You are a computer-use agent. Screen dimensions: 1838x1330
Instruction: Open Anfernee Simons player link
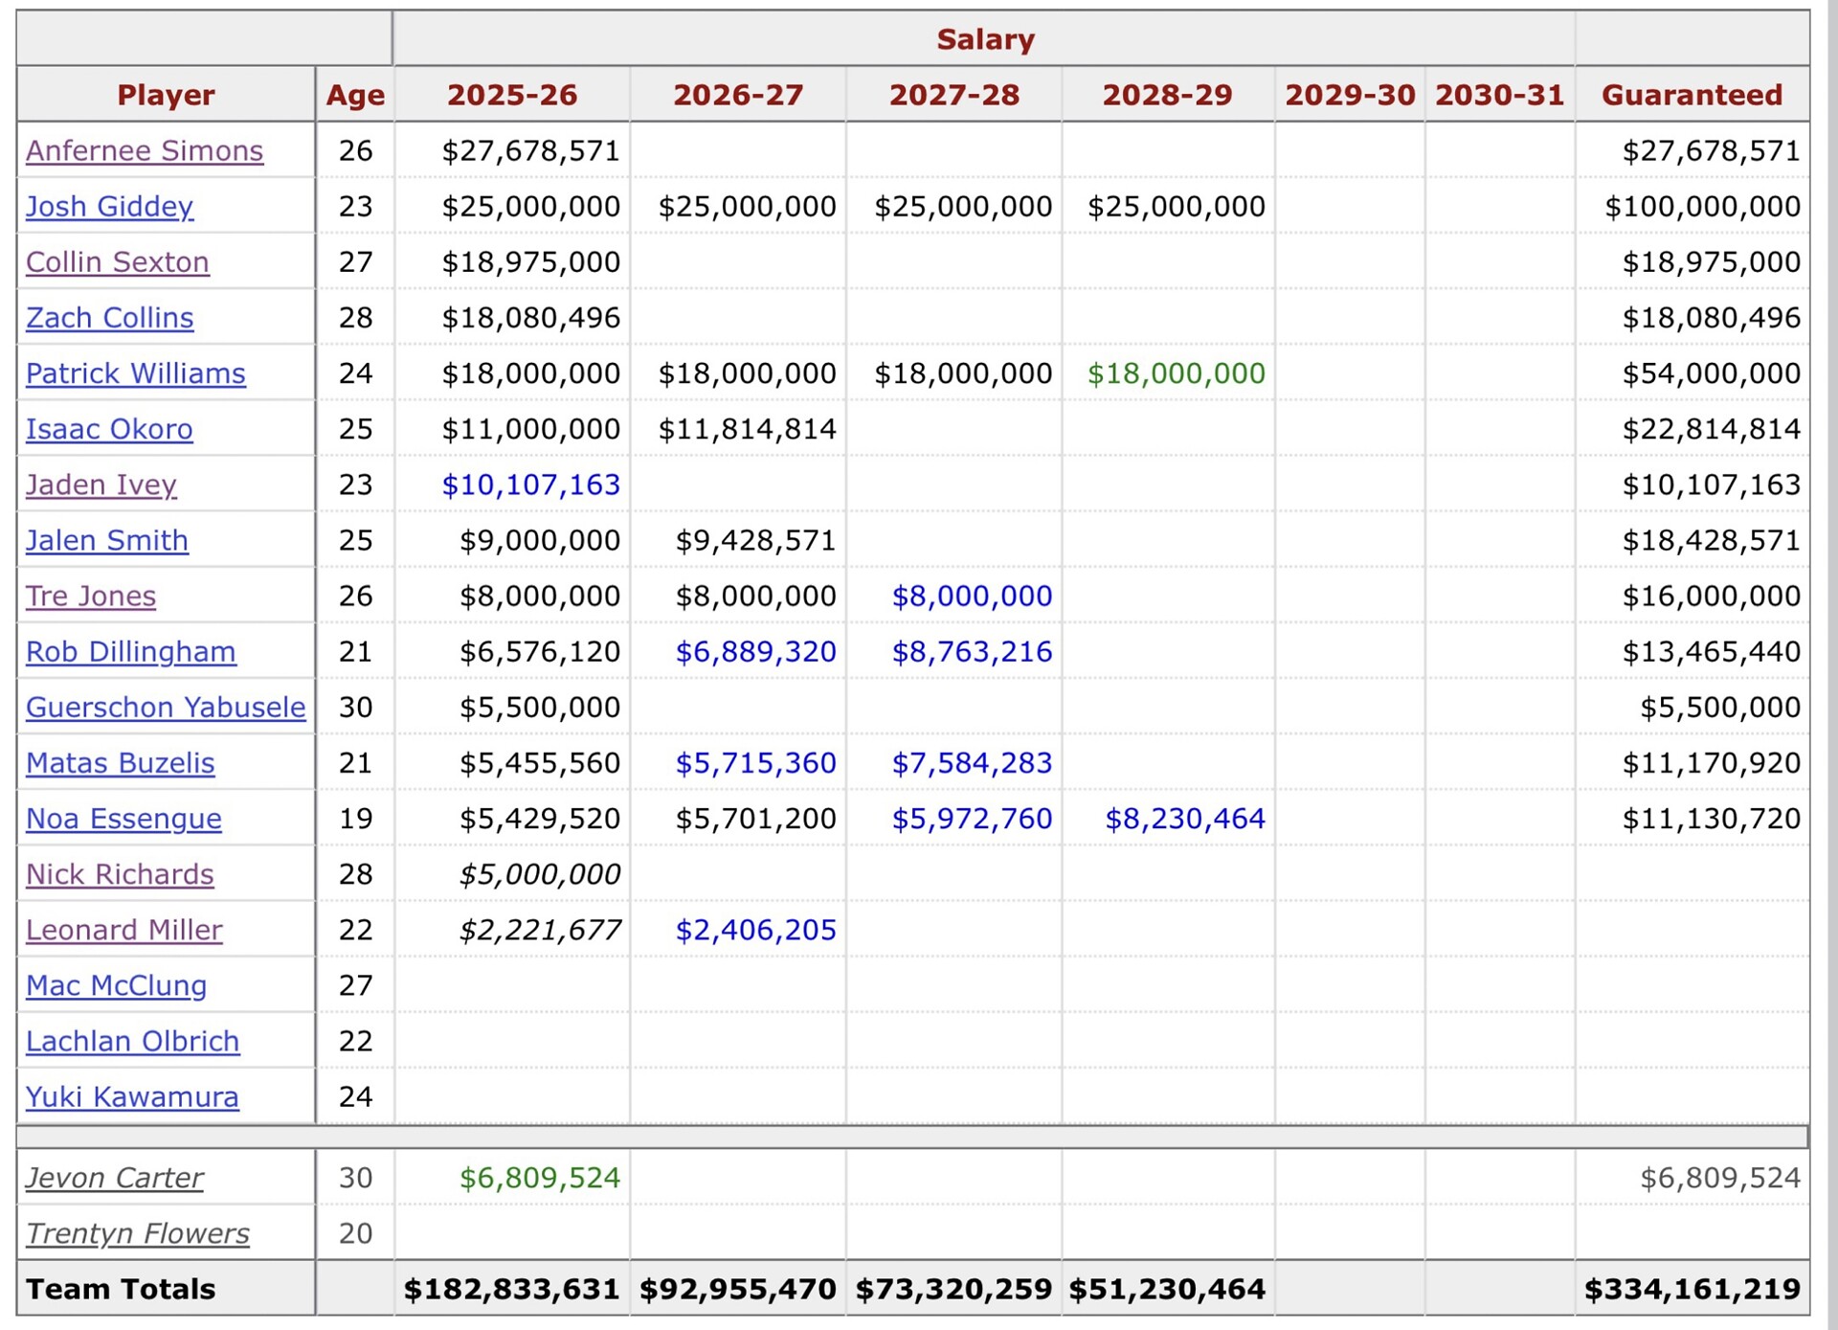[144, 150]
